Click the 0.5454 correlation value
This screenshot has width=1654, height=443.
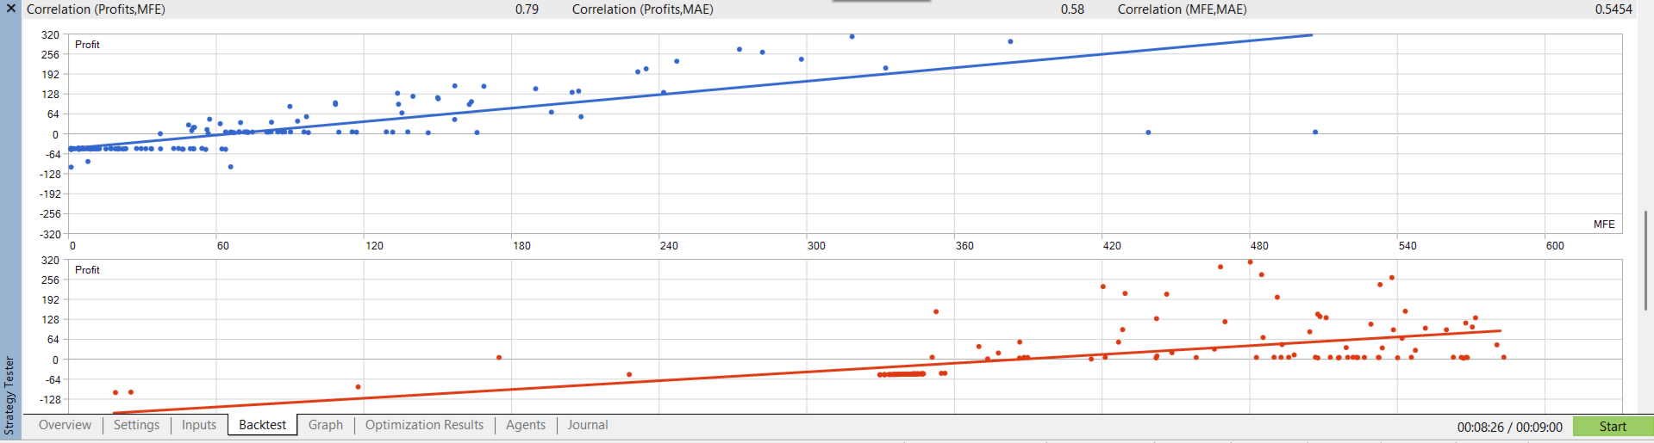(x=1613, y=9)
